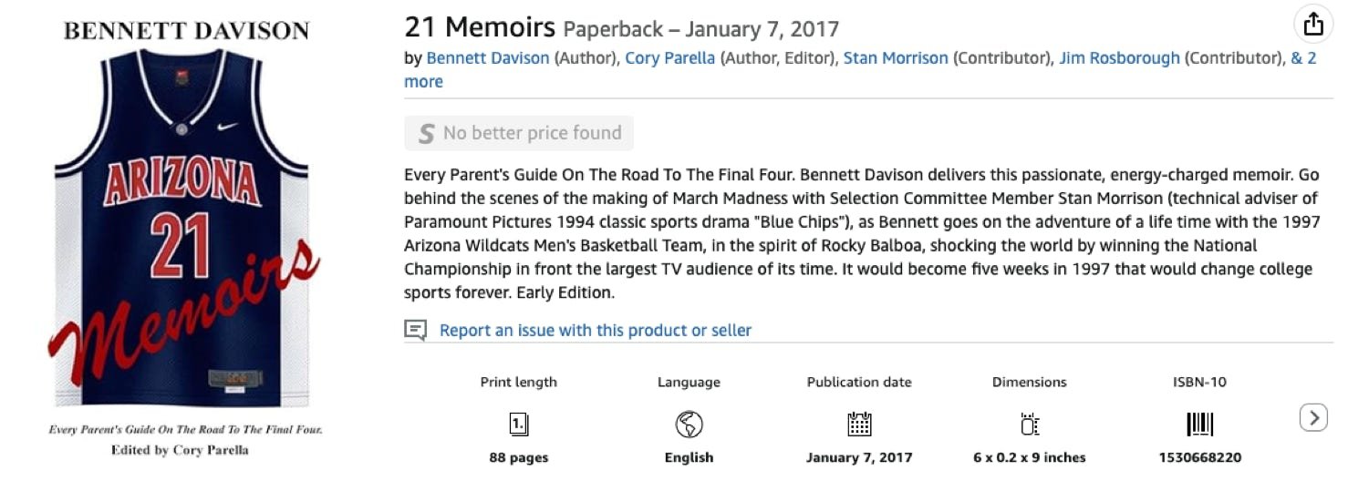This screenshot has height=481, width=1348.
Task: Open the 21 Memoirs book cover image
Action: [186, 228]
